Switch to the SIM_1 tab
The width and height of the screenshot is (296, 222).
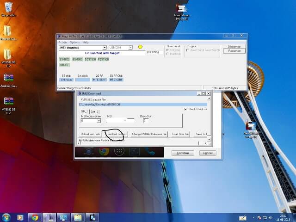coord(84,111)
